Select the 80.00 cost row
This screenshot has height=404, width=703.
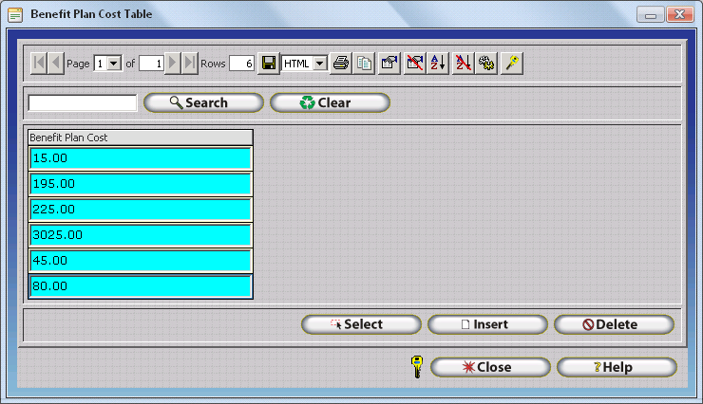141,286
